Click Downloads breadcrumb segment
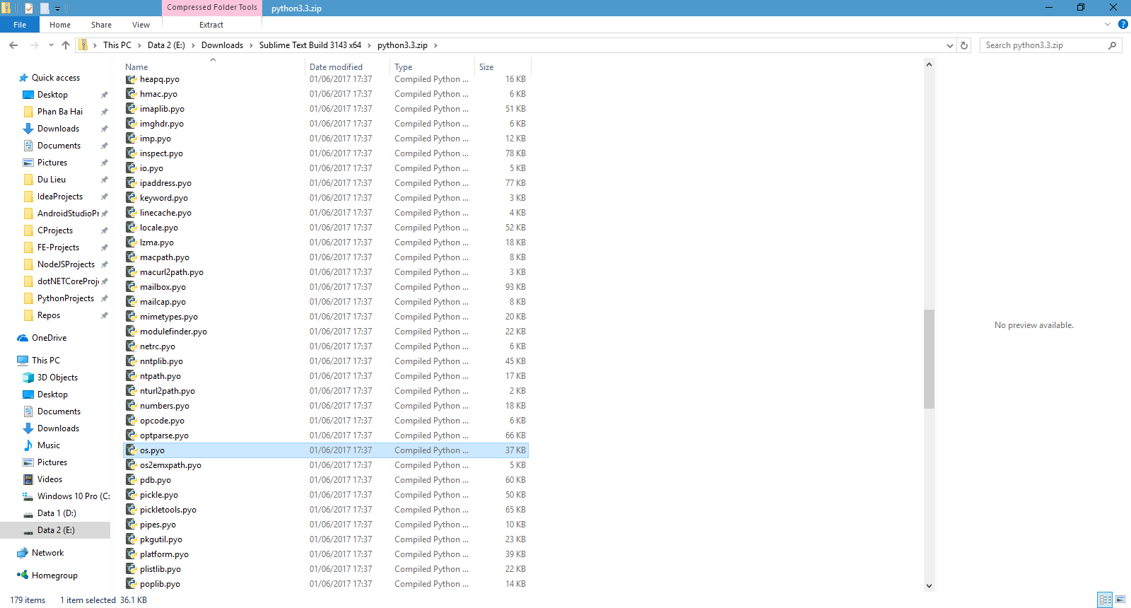Viewport: 1131px width, 608px height. click(x=222, y=45)
